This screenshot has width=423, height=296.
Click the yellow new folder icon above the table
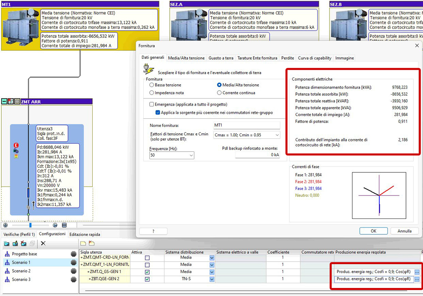83,243
